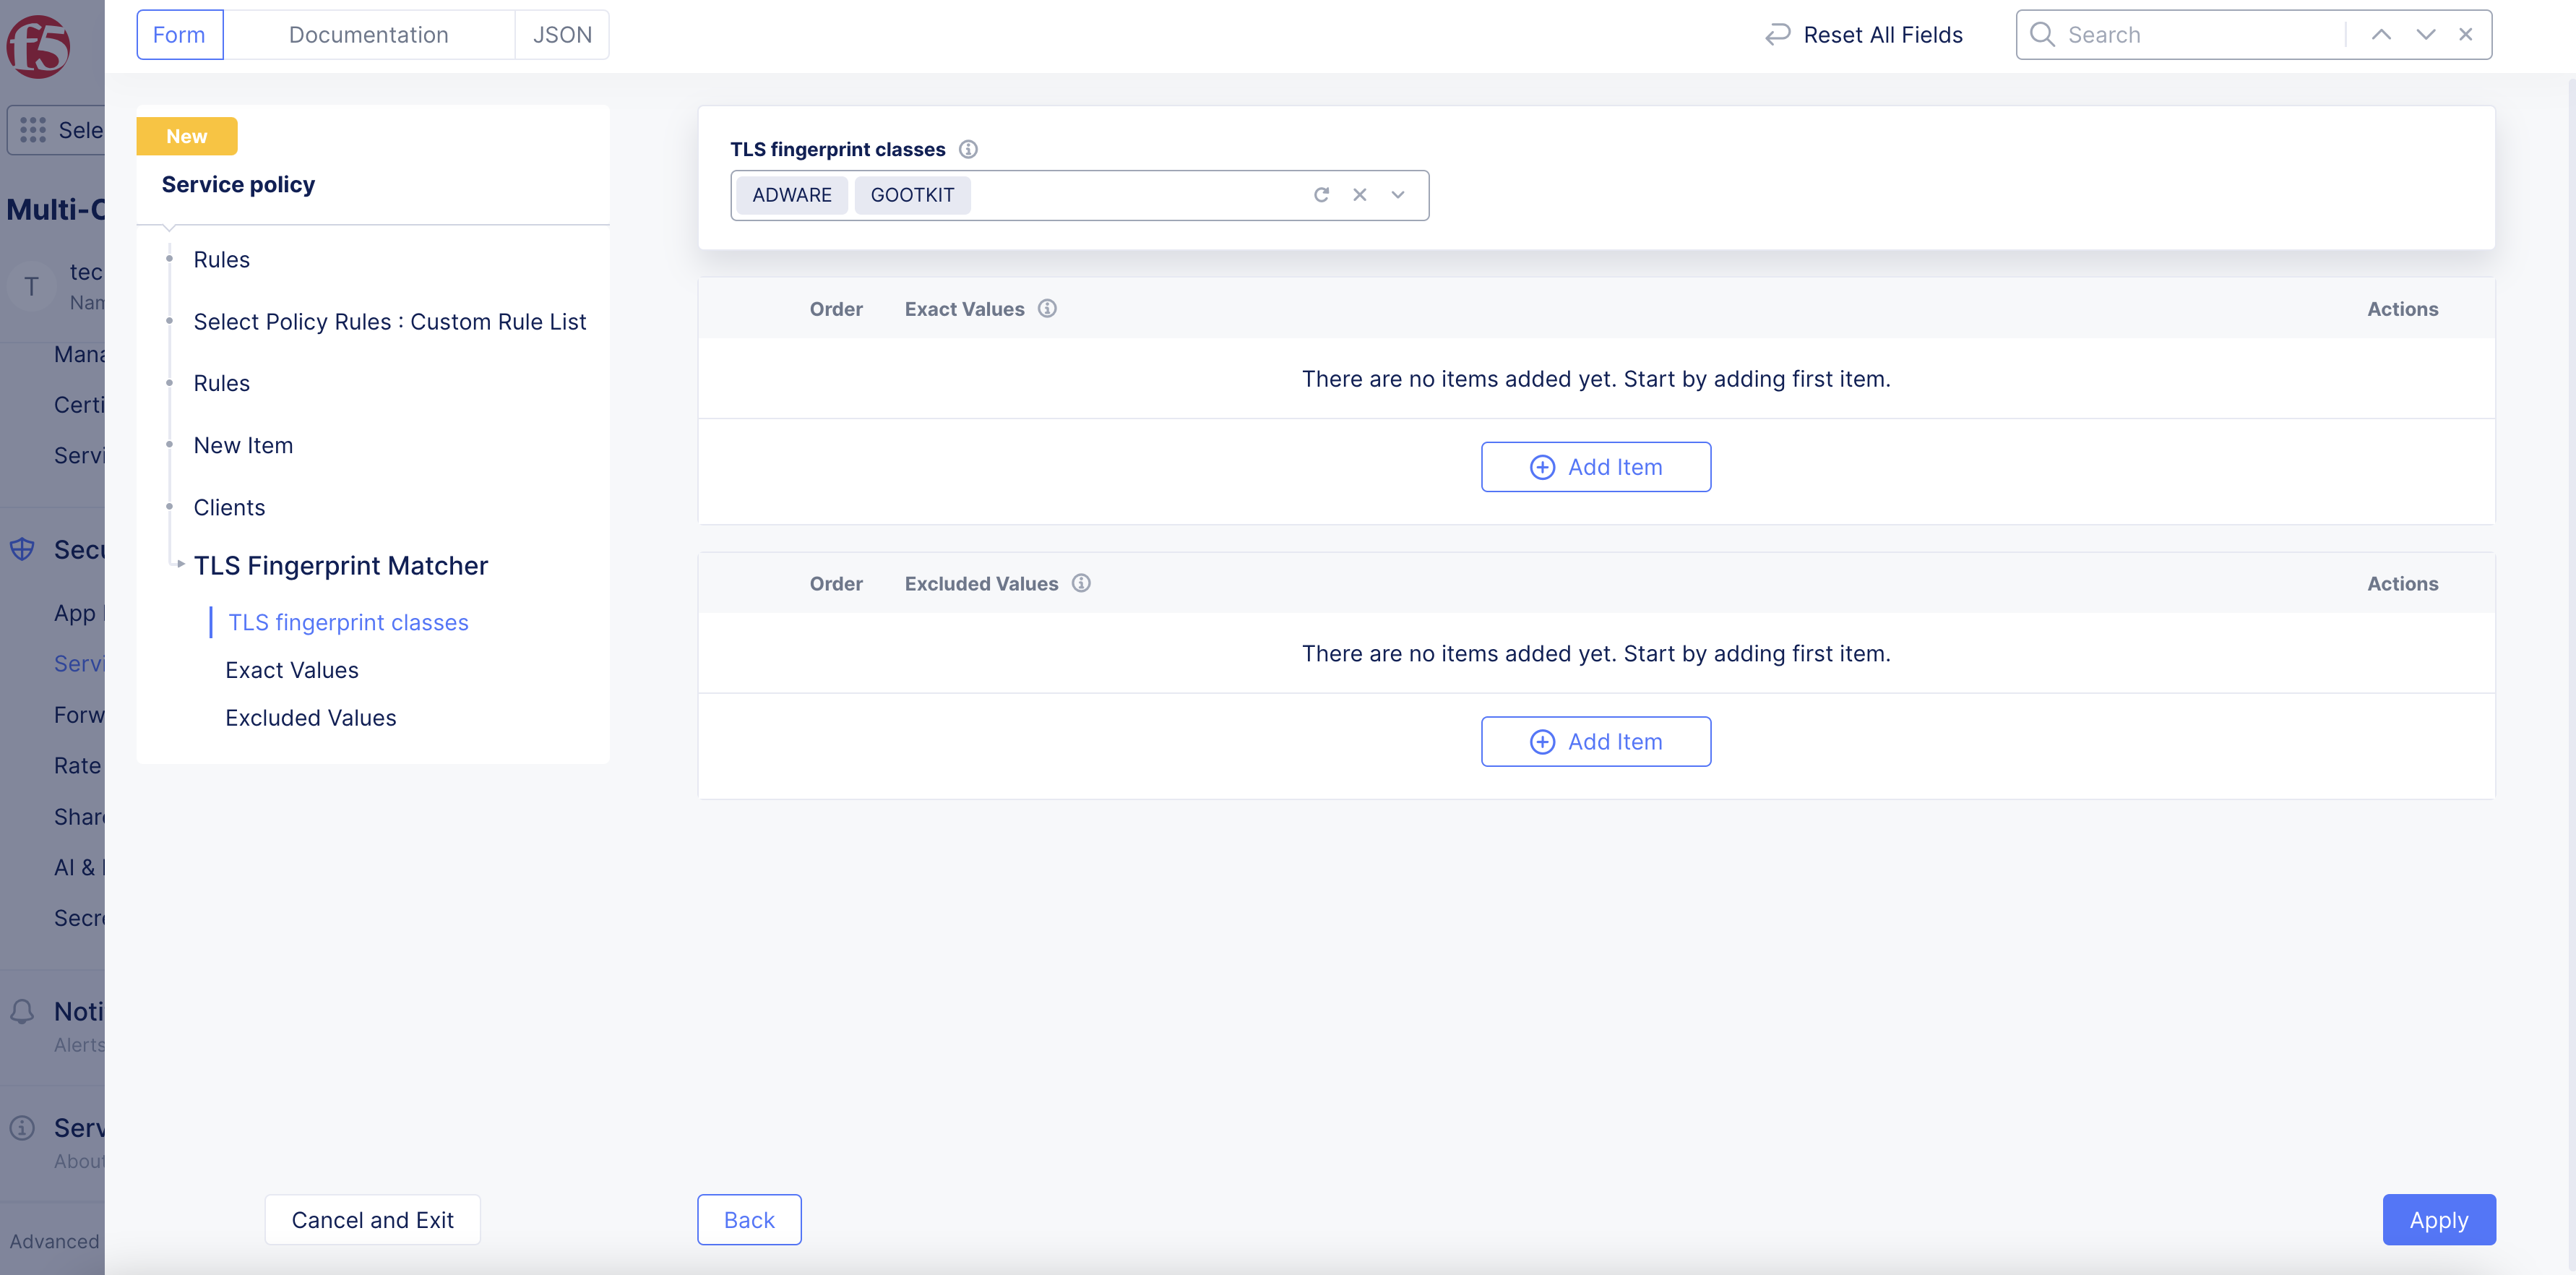
Task: Expand the TLS fingerprint classes dropdown
Action: (1398, 195)
